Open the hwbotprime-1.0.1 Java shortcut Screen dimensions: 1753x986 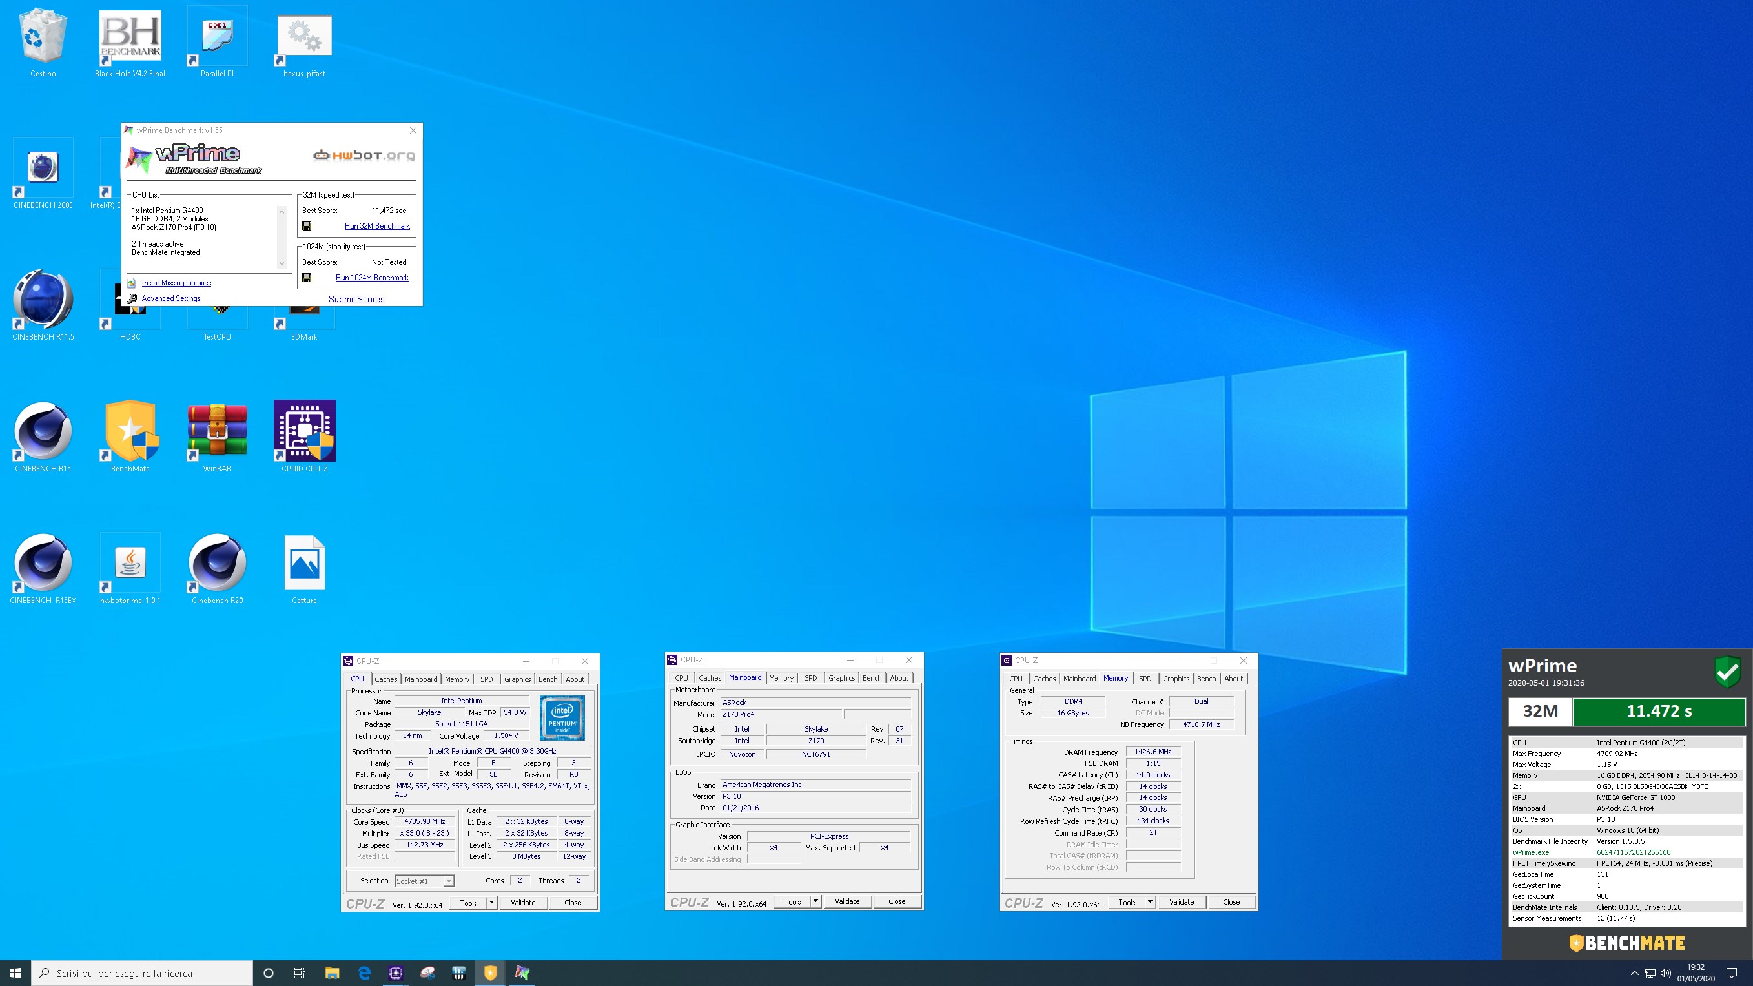click(130, 569)
